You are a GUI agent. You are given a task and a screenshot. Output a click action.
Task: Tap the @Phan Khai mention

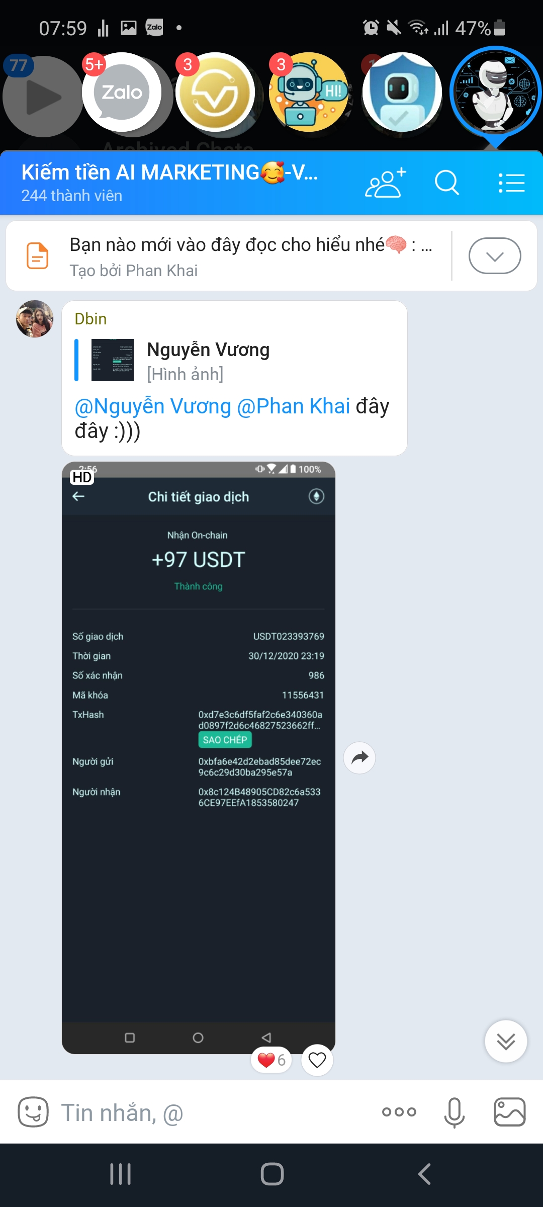click(x=293, y=406)
